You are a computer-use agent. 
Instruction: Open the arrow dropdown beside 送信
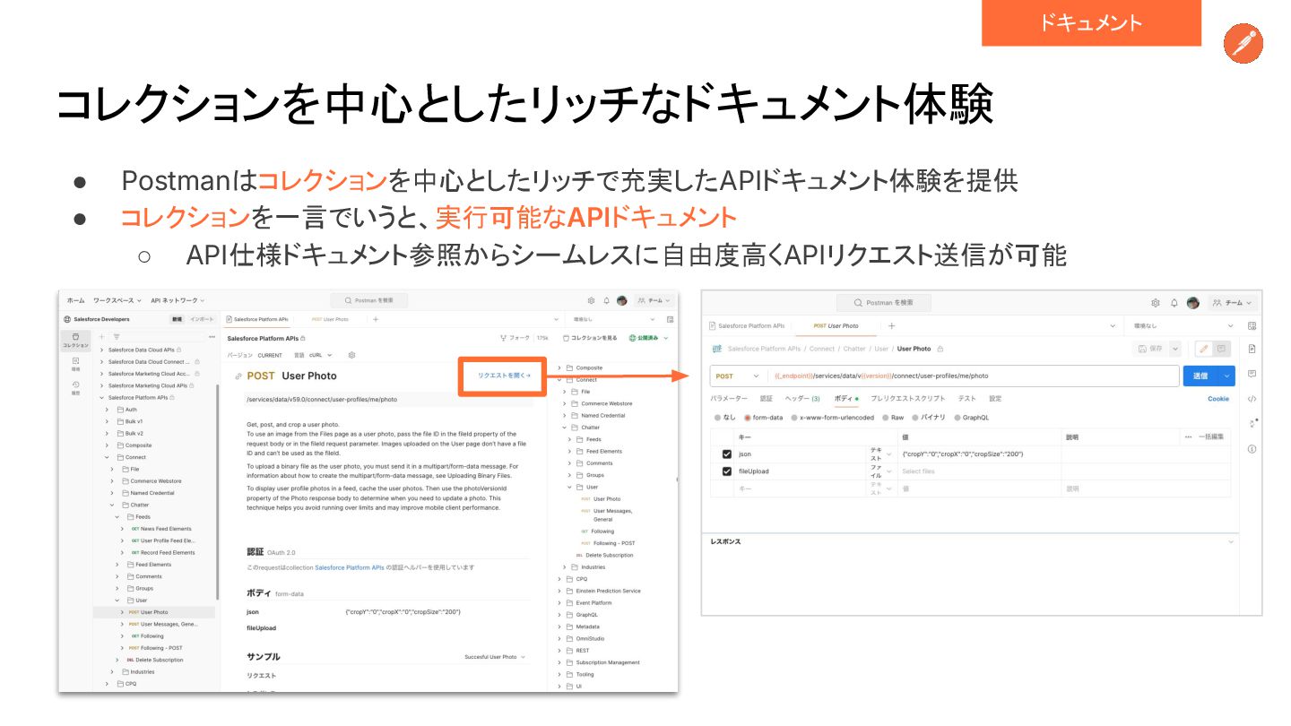[1226, 376]
